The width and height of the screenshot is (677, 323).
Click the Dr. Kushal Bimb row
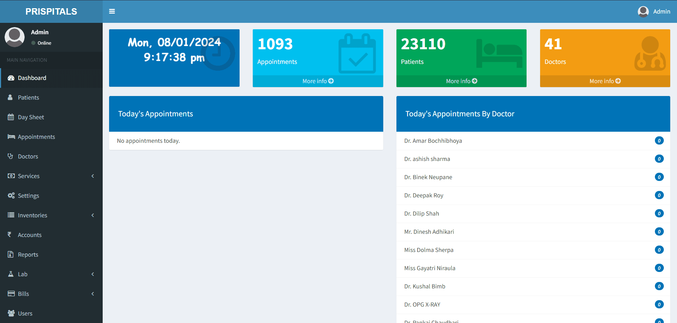[x=533, y=287]
